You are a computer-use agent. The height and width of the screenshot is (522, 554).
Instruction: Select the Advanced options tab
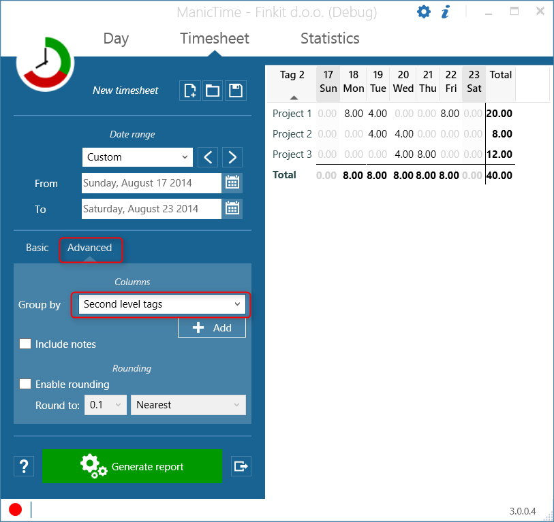pos(90,248)
